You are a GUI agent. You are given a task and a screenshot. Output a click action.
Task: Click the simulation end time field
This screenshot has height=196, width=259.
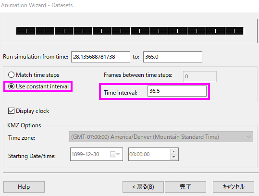173,57
